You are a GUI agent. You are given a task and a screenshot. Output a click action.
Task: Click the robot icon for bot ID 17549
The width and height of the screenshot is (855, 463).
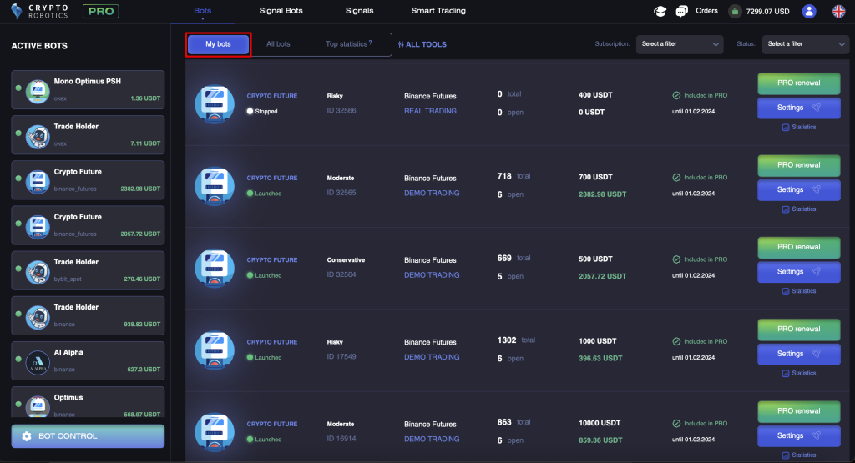coord(215,350)
